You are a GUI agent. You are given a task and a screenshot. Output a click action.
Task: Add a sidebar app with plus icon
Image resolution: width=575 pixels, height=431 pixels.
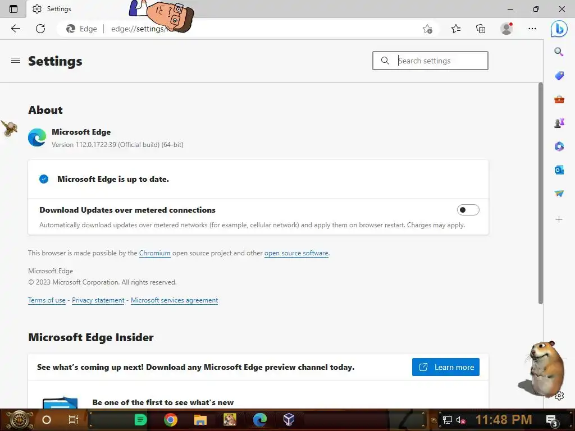pos(559,219)
